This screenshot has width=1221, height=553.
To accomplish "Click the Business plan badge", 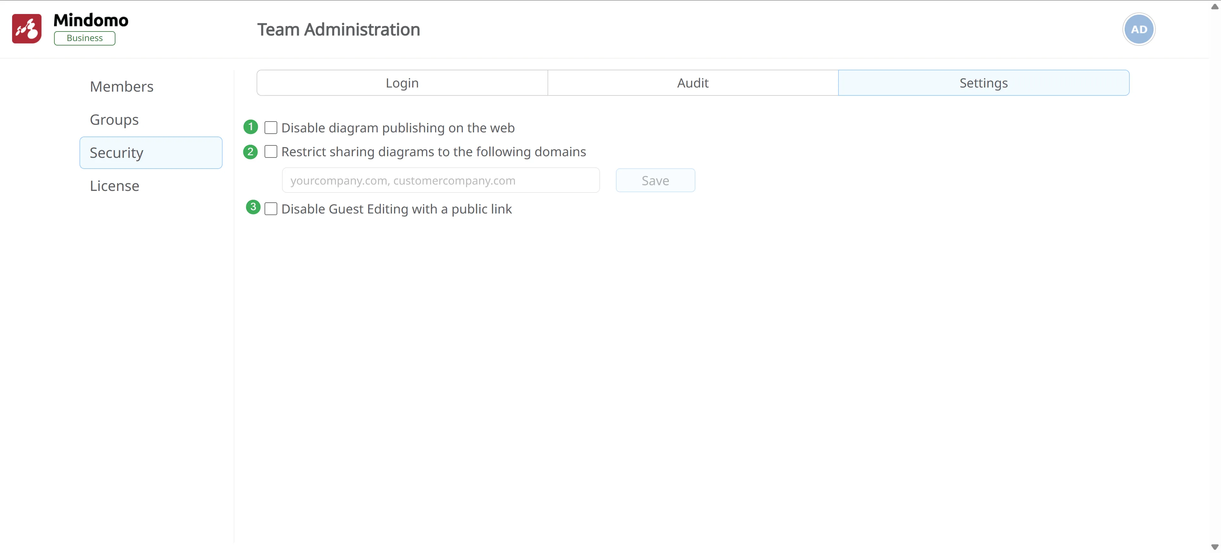I will (x=84, y=38).
